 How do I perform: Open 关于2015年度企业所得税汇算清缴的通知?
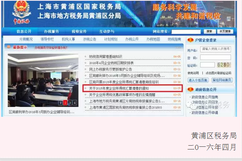pos(119,88)
